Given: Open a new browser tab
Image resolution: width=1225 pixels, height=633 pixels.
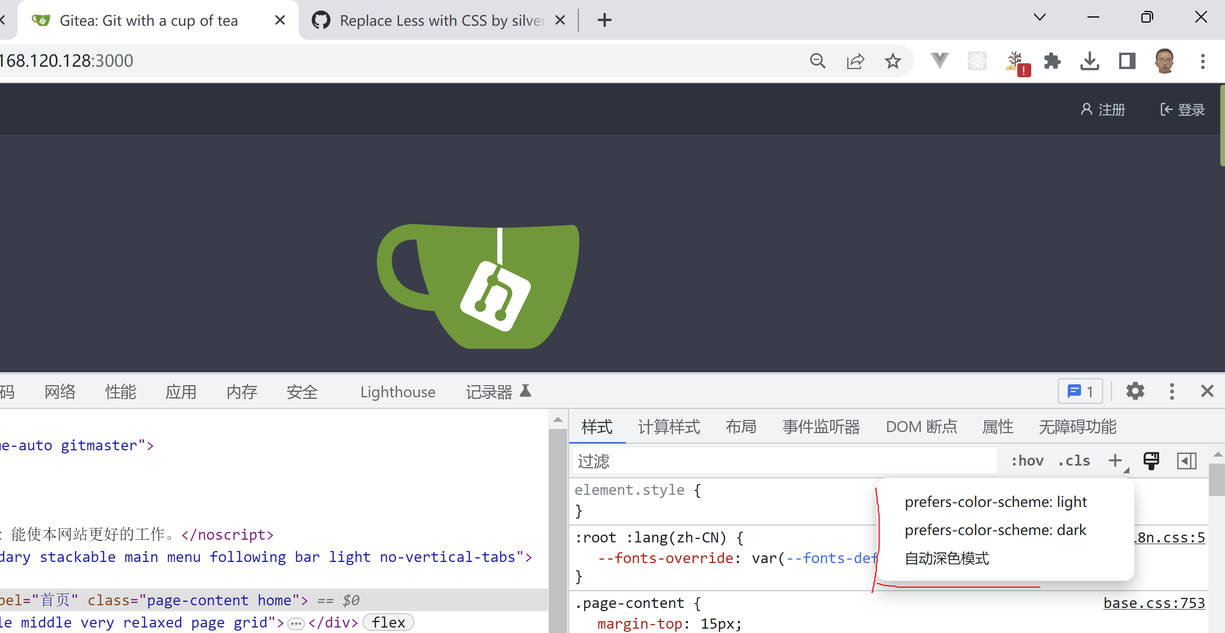Looking at the screenshot, I should click(x=604, y=20).
